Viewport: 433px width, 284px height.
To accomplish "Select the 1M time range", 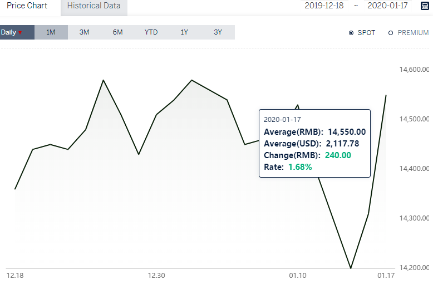I will (x=51, y=32).
